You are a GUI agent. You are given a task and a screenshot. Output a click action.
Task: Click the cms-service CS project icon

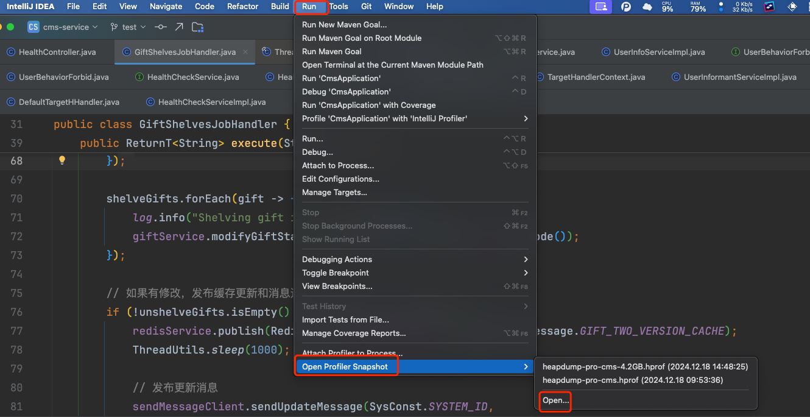click(33, 27)
